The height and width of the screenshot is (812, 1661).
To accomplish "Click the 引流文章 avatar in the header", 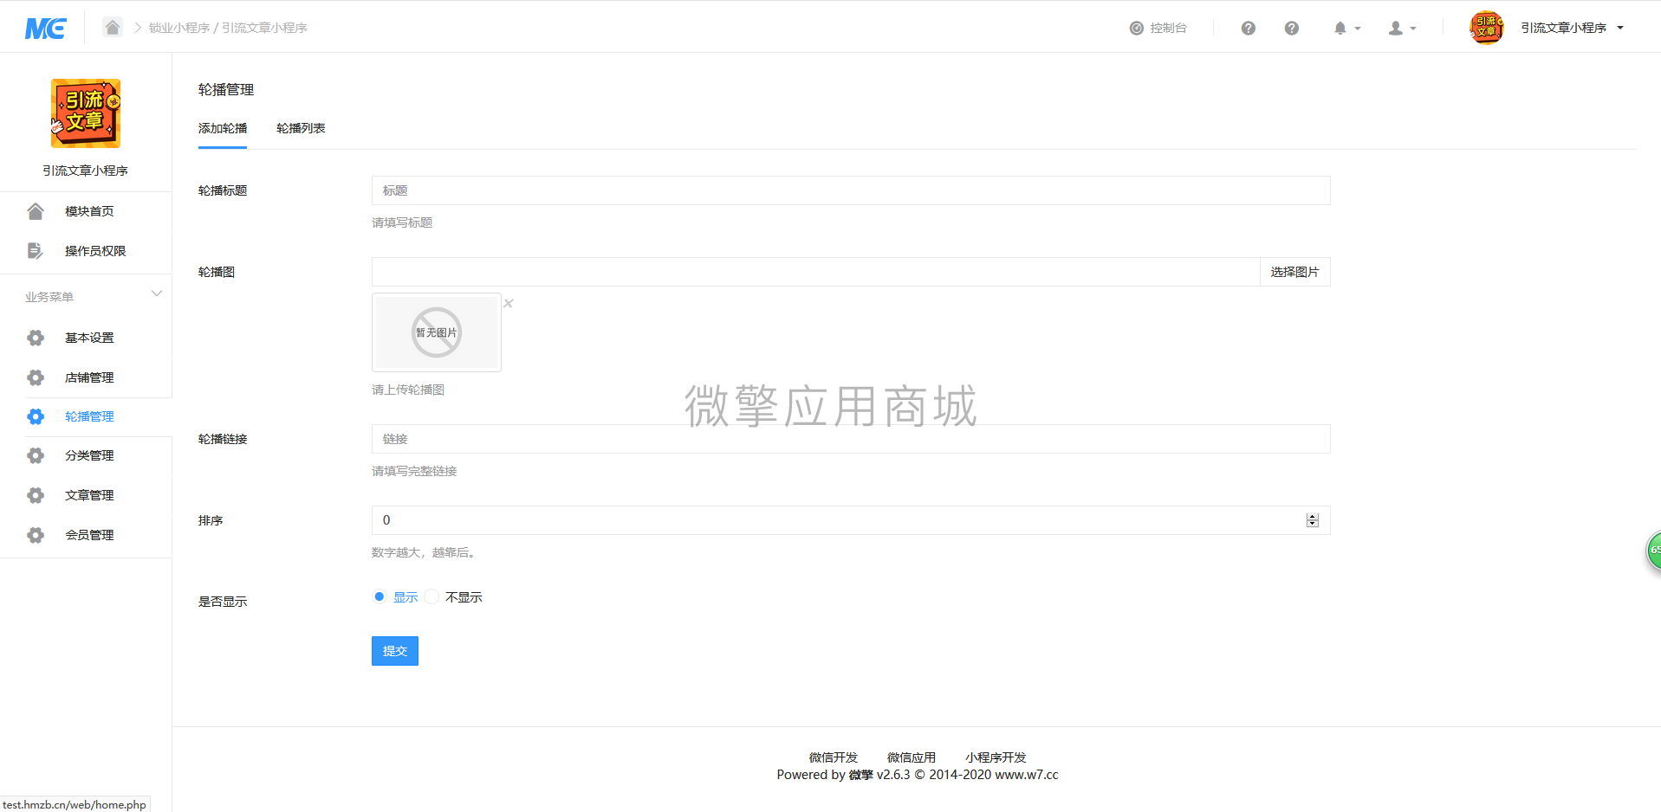I will [1486, 27].
